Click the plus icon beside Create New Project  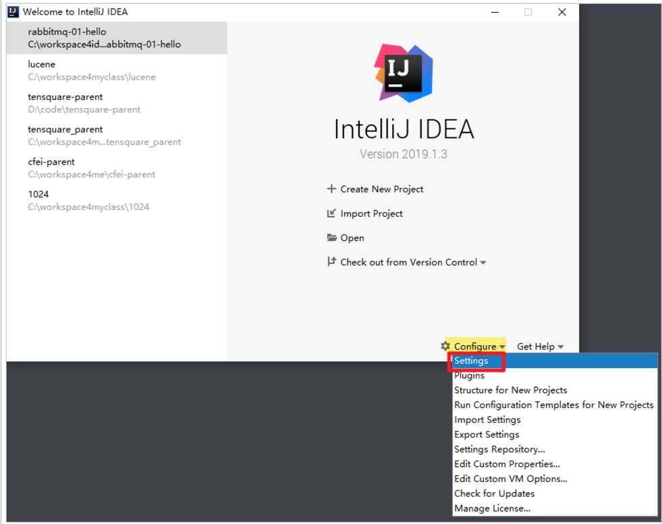[x=331, y=188]
